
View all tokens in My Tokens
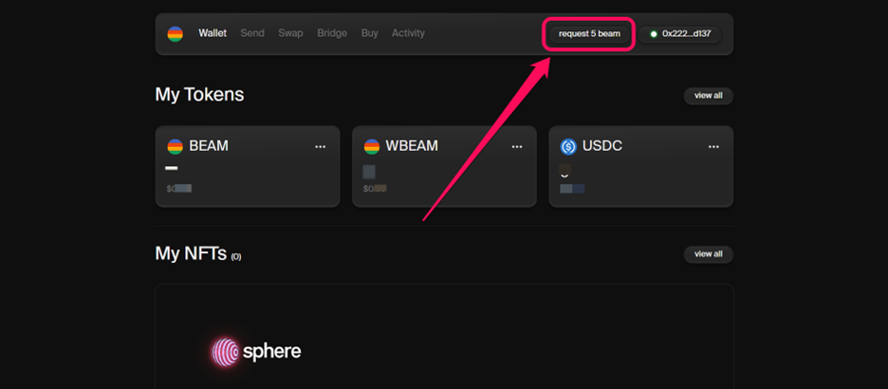coord(709,96)
